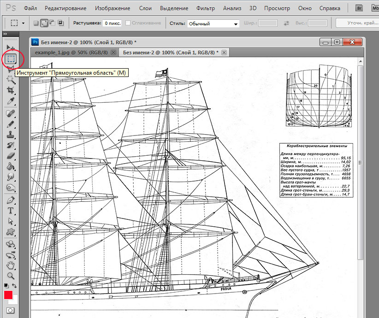379x318 pixels.
Task: Enable the 'New selection' mode button
Action: [x=36, y=23]
